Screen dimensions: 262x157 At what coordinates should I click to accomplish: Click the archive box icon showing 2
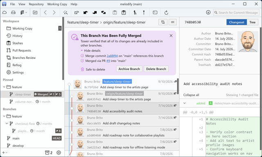[49, 153]
